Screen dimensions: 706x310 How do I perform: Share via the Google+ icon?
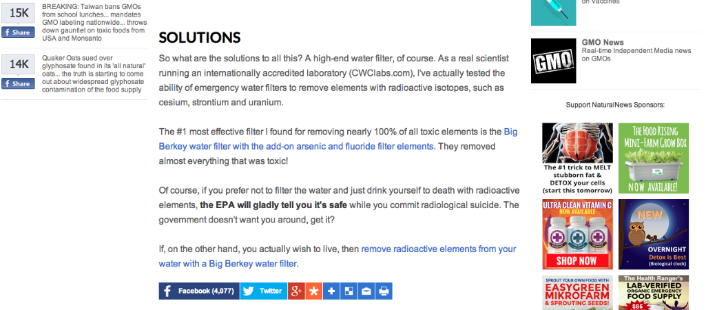296,291
